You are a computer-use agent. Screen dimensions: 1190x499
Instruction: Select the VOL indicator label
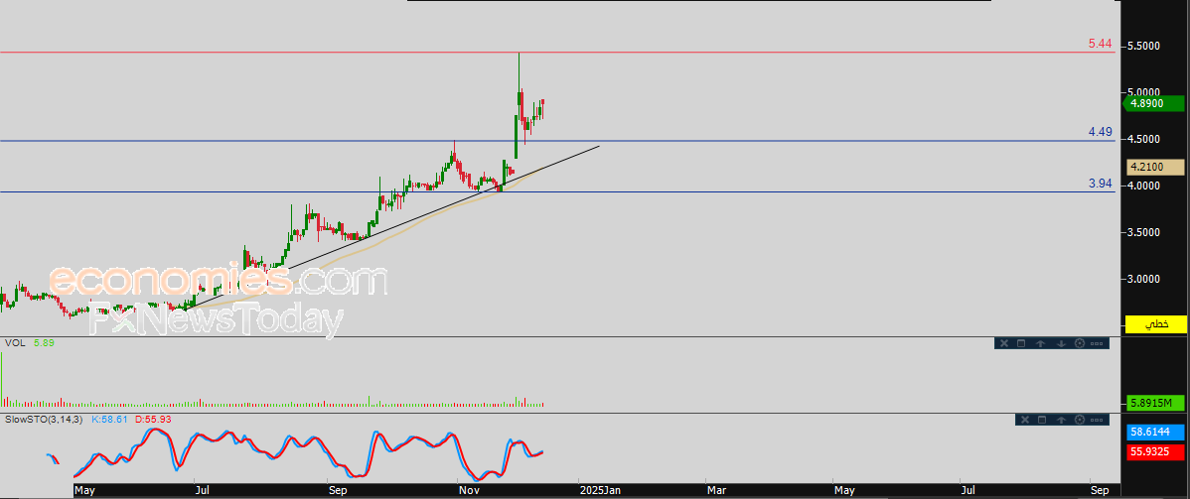pos(15,343)
